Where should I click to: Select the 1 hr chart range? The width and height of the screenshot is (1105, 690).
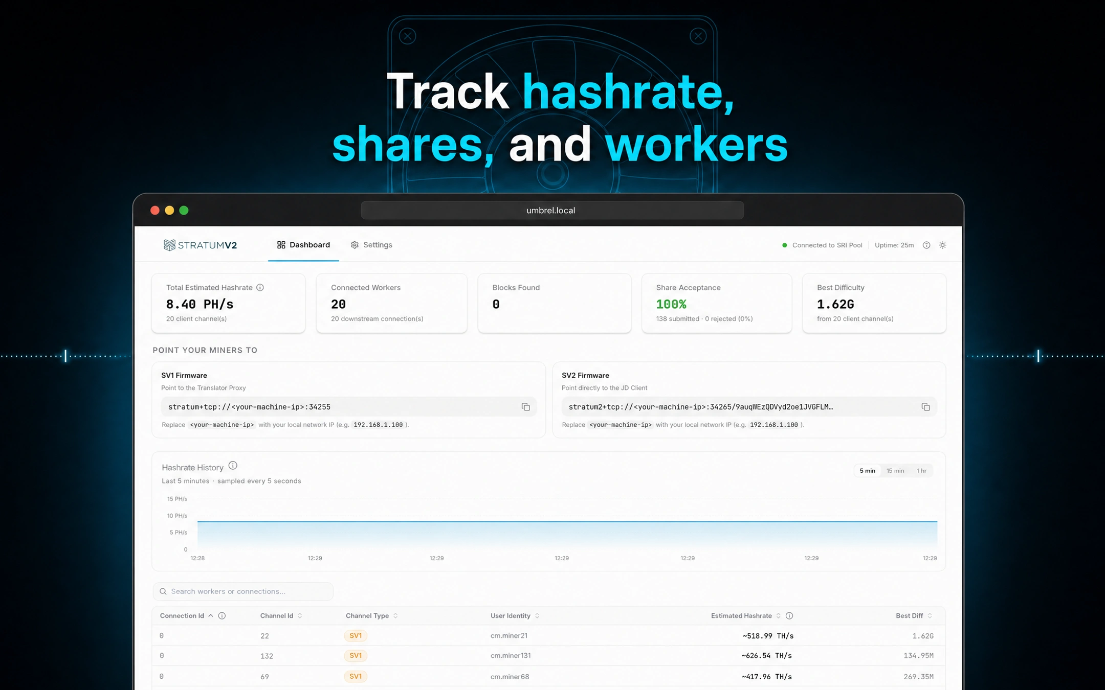pos(921,471)
